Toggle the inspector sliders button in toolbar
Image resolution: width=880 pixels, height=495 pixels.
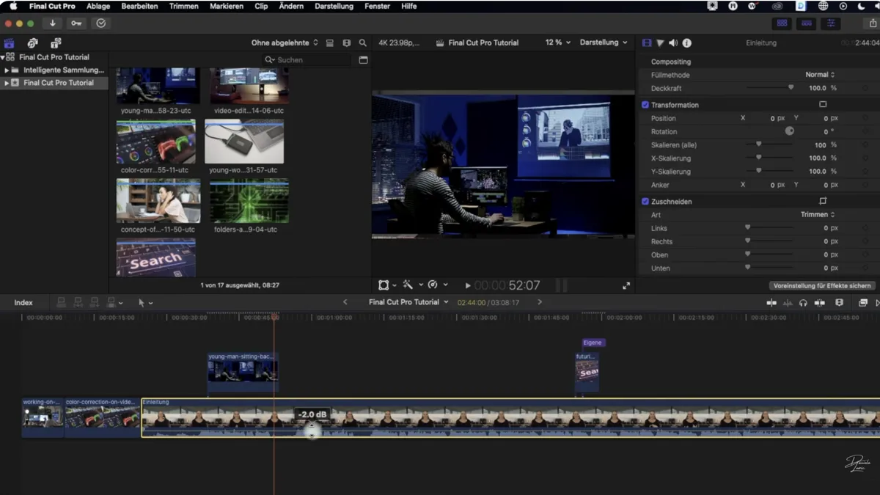[x=831, y=23]
